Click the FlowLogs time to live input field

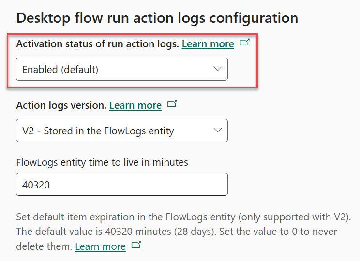pos(122,184)
